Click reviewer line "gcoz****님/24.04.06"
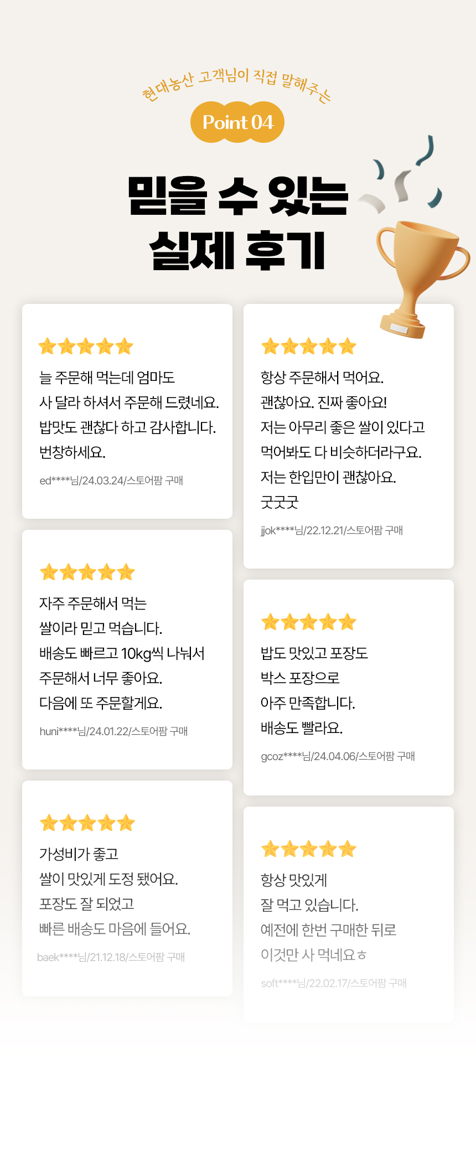Image resolution: width=476 pixels, height=1172 pixels. [338, 756]
